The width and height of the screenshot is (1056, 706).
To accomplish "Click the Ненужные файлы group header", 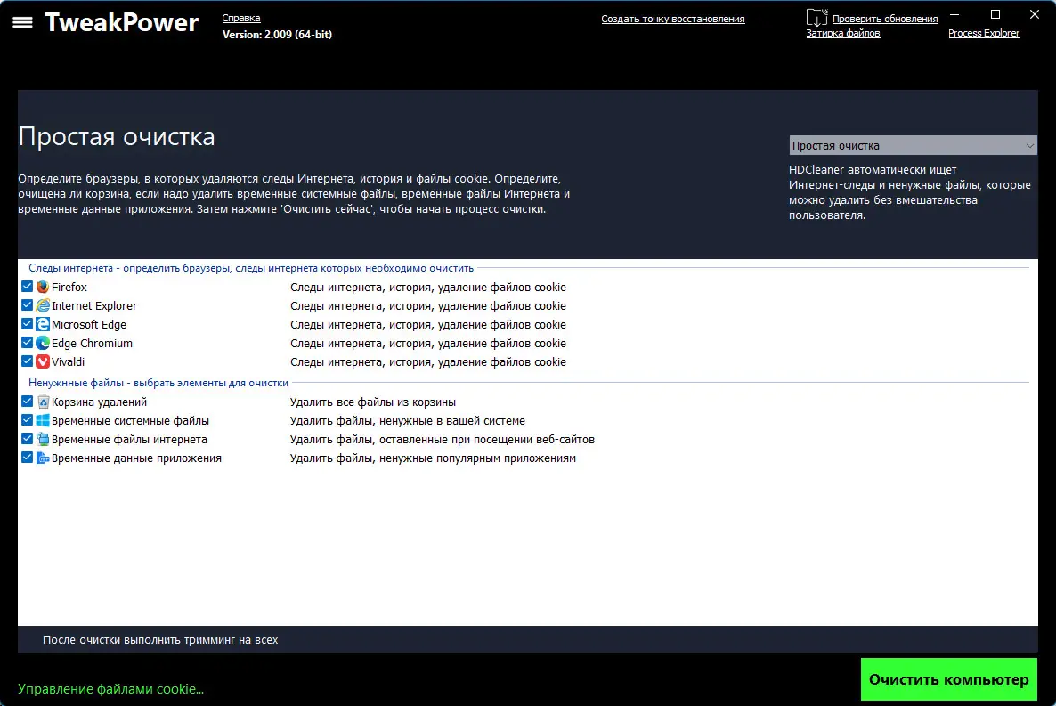I will click(x=158, y=383).
